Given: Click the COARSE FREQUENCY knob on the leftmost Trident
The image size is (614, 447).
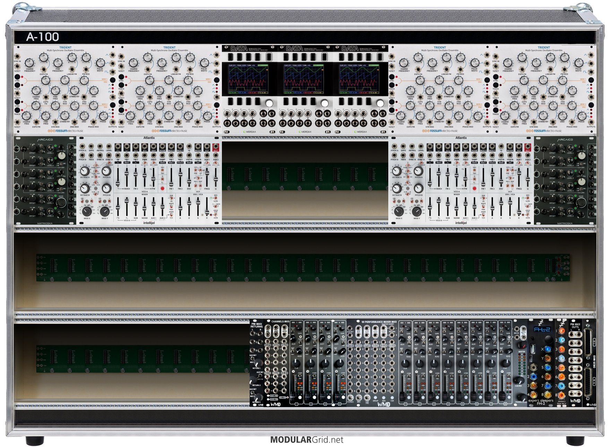Looking at the screenshot, I should (30, 63).
